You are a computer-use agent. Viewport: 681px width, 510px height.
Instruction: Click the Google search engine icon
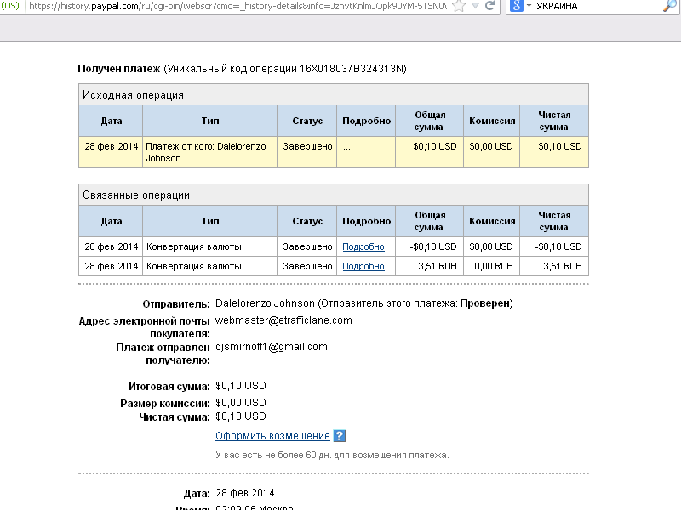pos(516,6)
